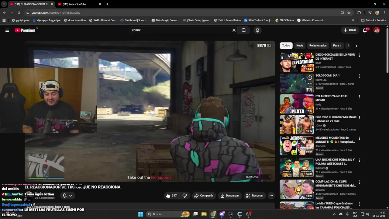Image resolution: width=389 pixels, height=219 pixels.
Task: Open options for SOLOBOOM DIA 1 video
Action: (x=360, y=76)
